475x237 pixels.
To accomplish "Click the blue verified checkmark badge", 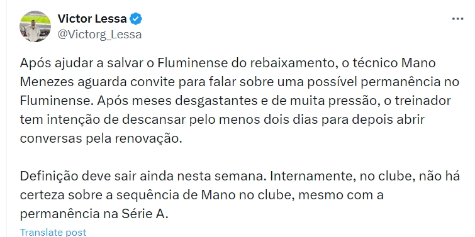I will pyautogui.click(x=136, y=19).
